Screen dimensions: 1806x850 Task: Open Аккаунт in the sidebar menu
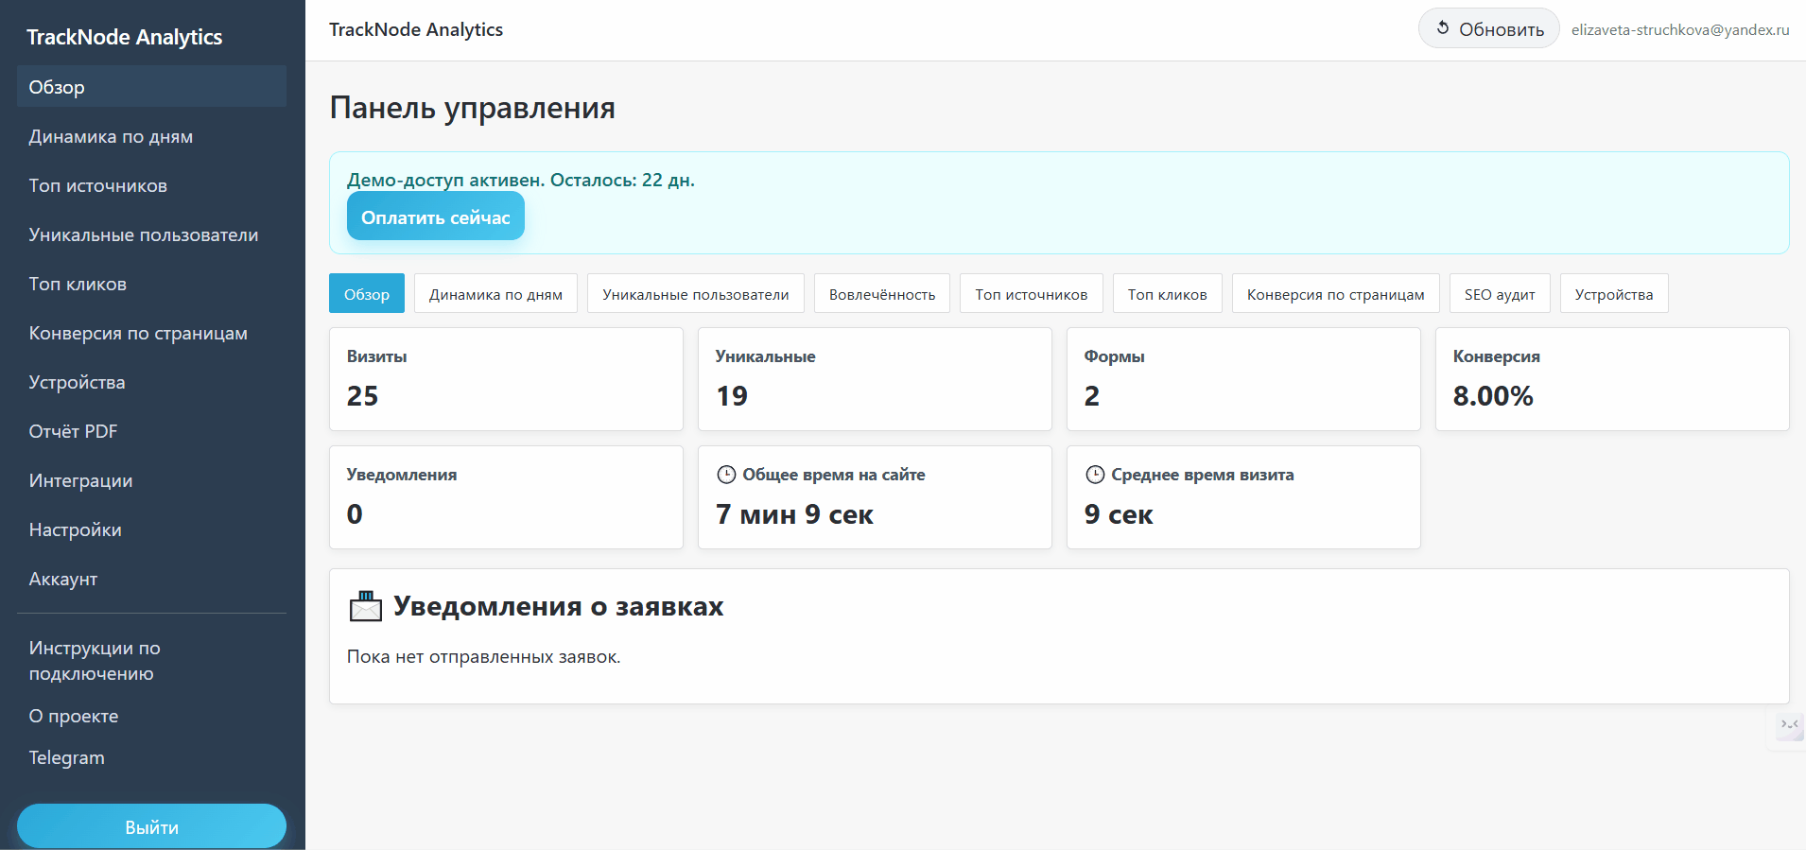click(x=63, y=579)
